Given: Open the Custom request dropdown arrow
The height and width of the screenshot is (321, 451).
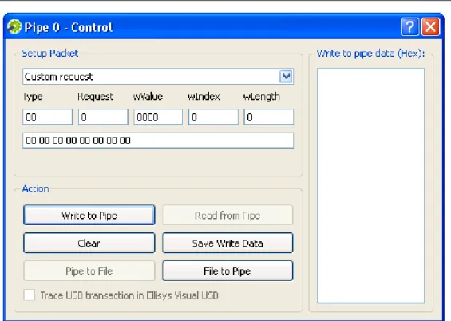Looking at the screenshot, I should click(x=286, y=77).
